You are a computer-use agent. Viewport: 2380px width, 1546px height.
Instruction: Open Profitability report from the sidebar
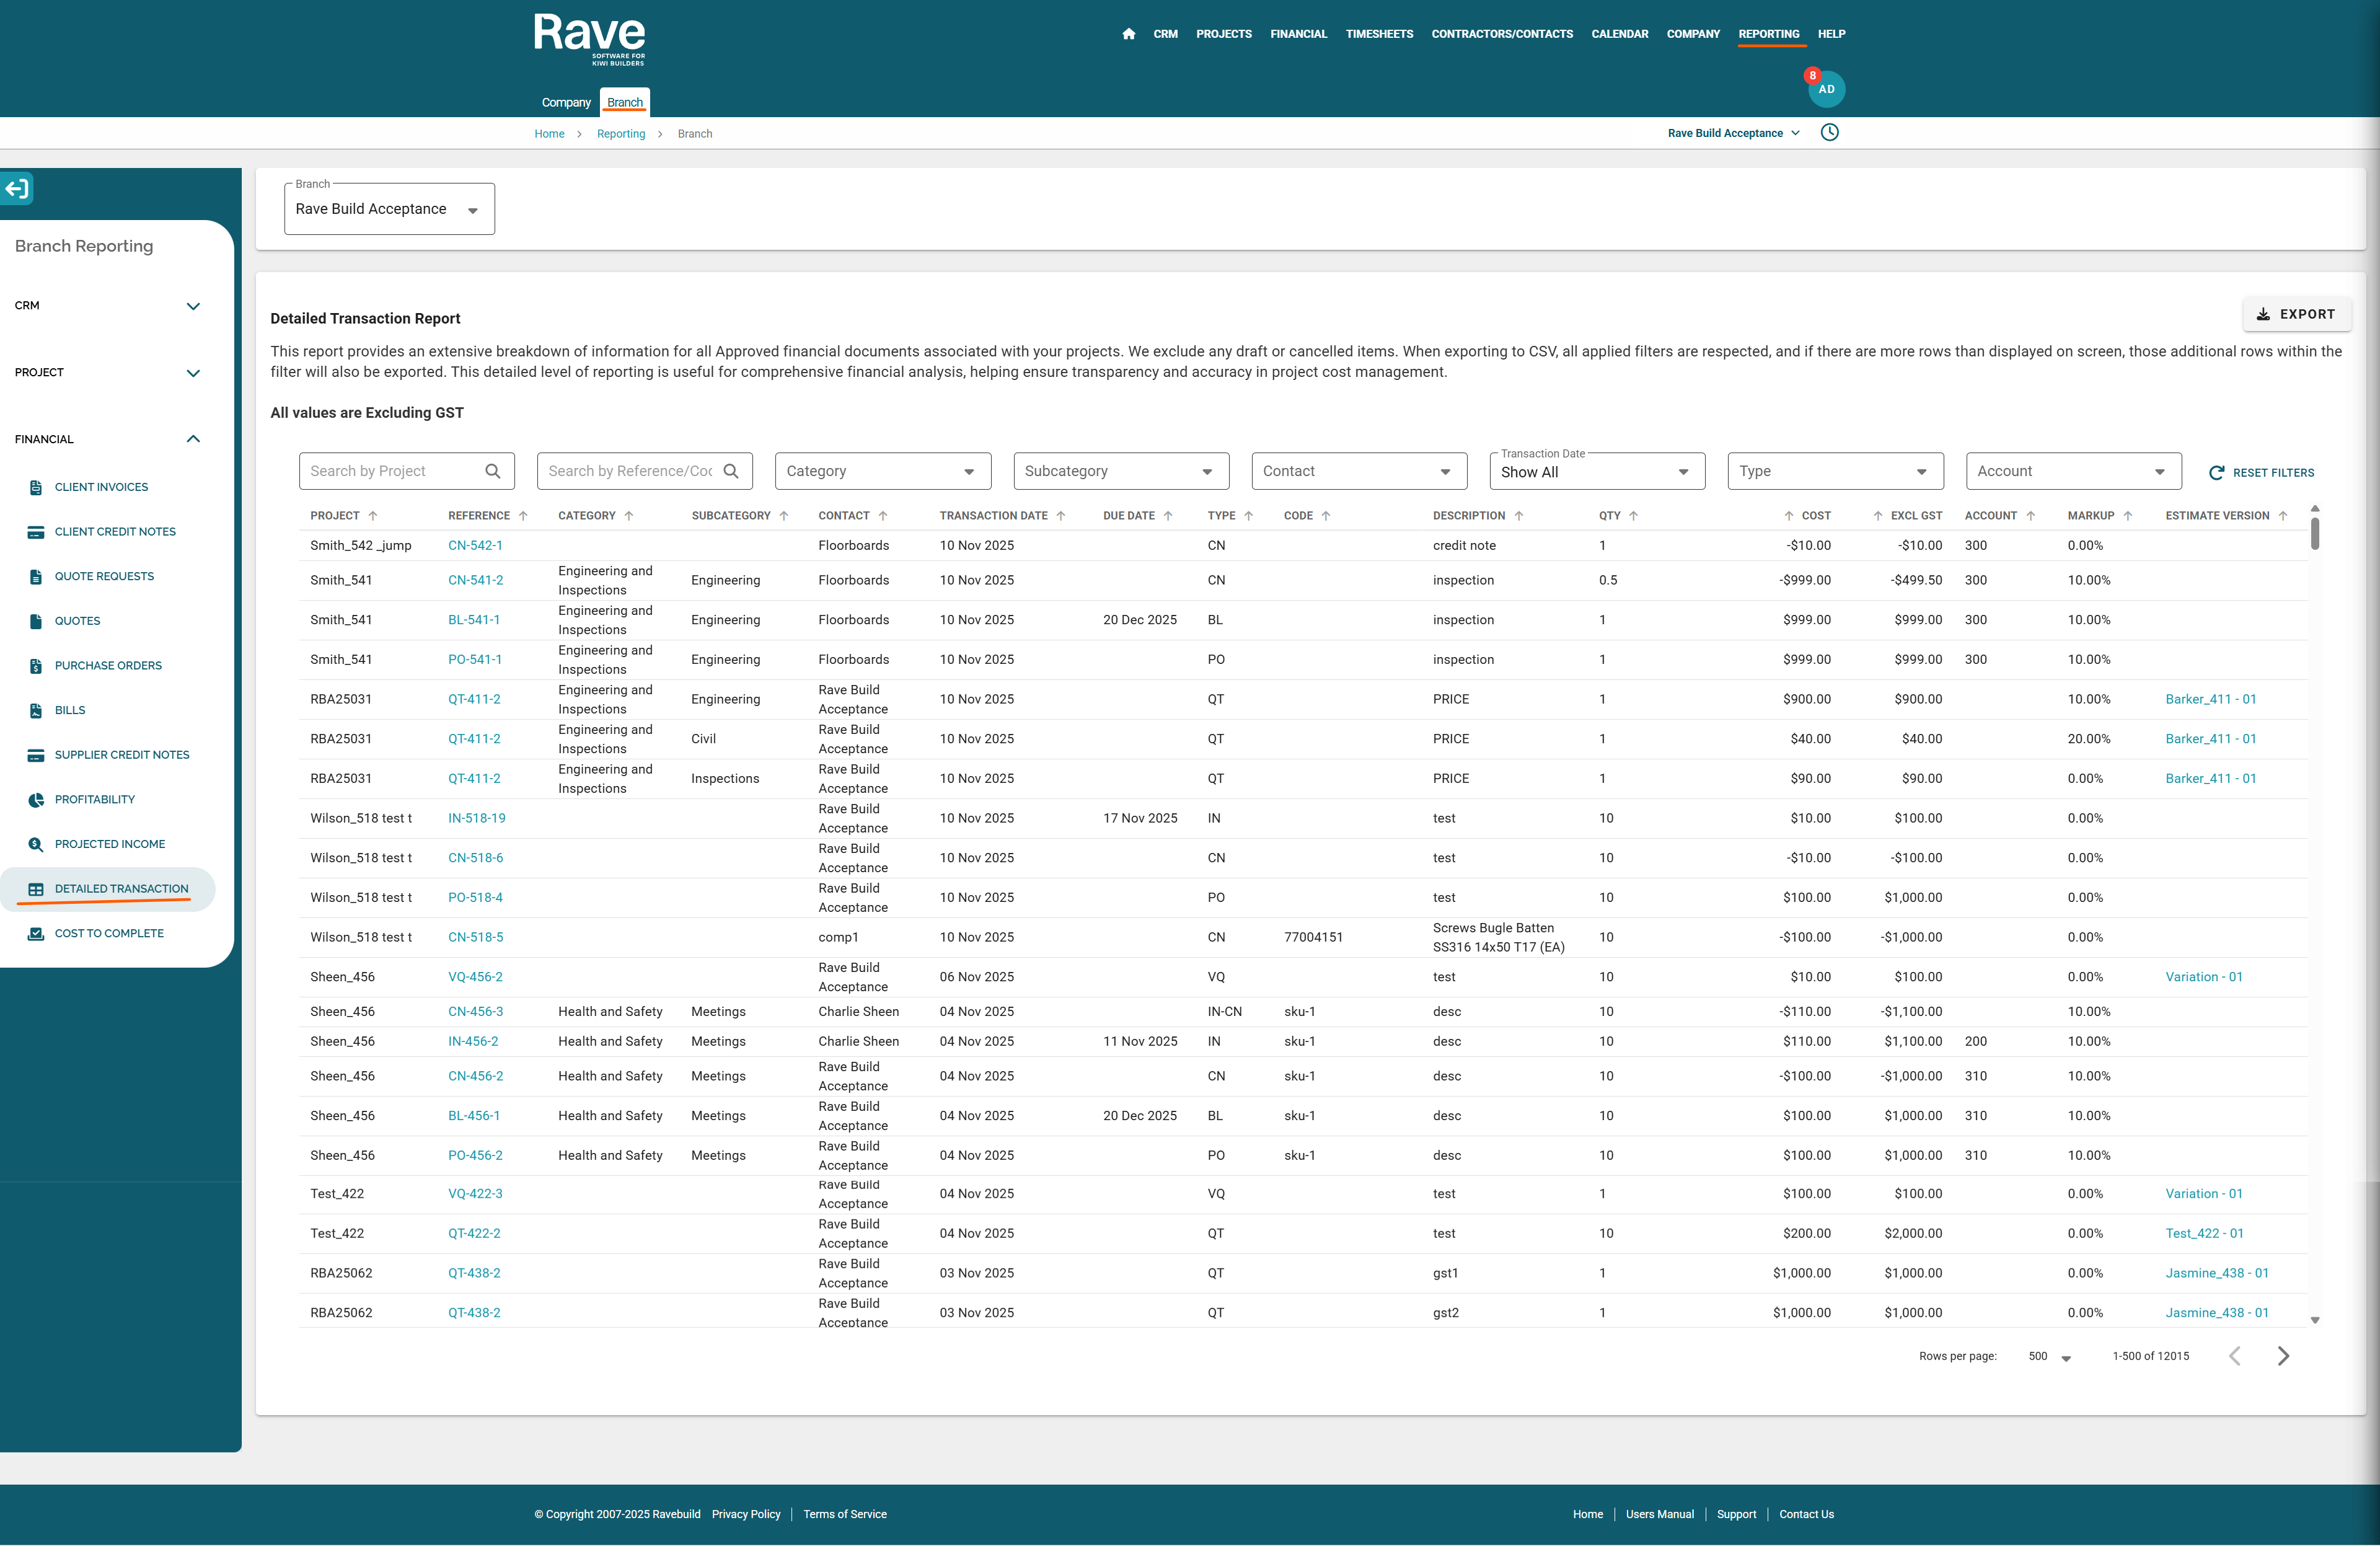(x=94, y=799)
